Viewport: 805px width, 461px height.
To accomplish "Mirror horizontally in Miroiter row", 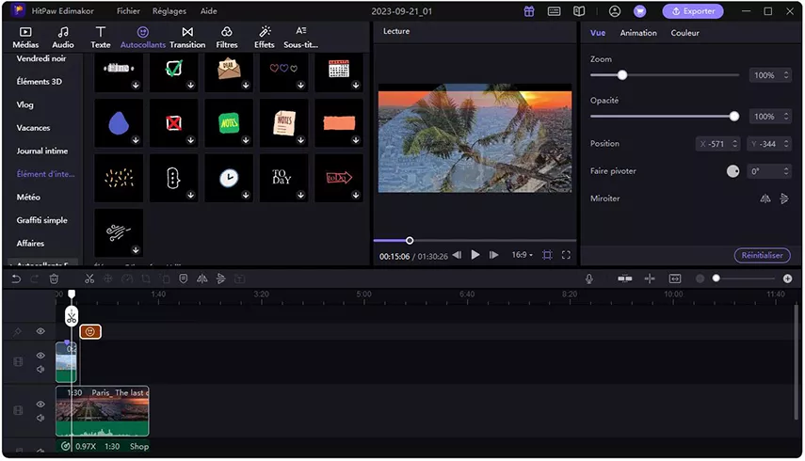I will tap(765, 199).
